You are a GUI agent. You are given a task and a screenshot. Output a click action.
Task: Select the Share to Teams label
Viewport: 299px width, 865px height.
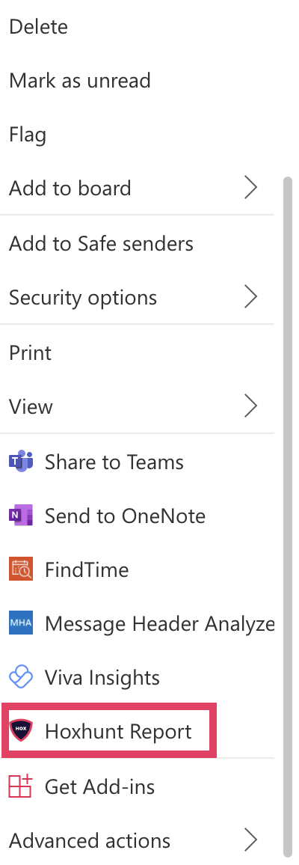(x=114, y=462)
